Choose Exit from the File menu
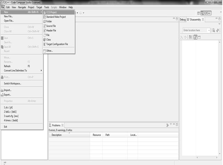223x165 pixels. (22, 127)
